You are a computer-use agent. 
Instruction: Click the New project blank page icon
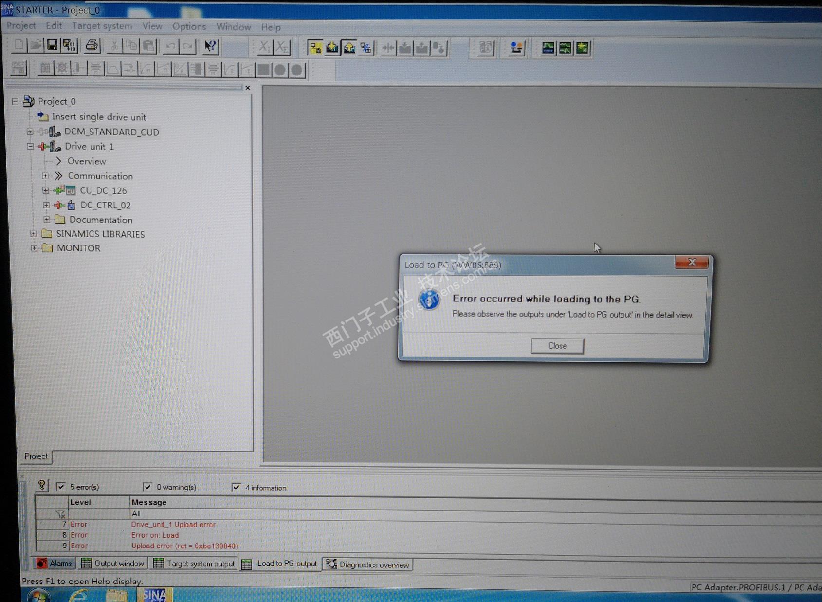18,45
